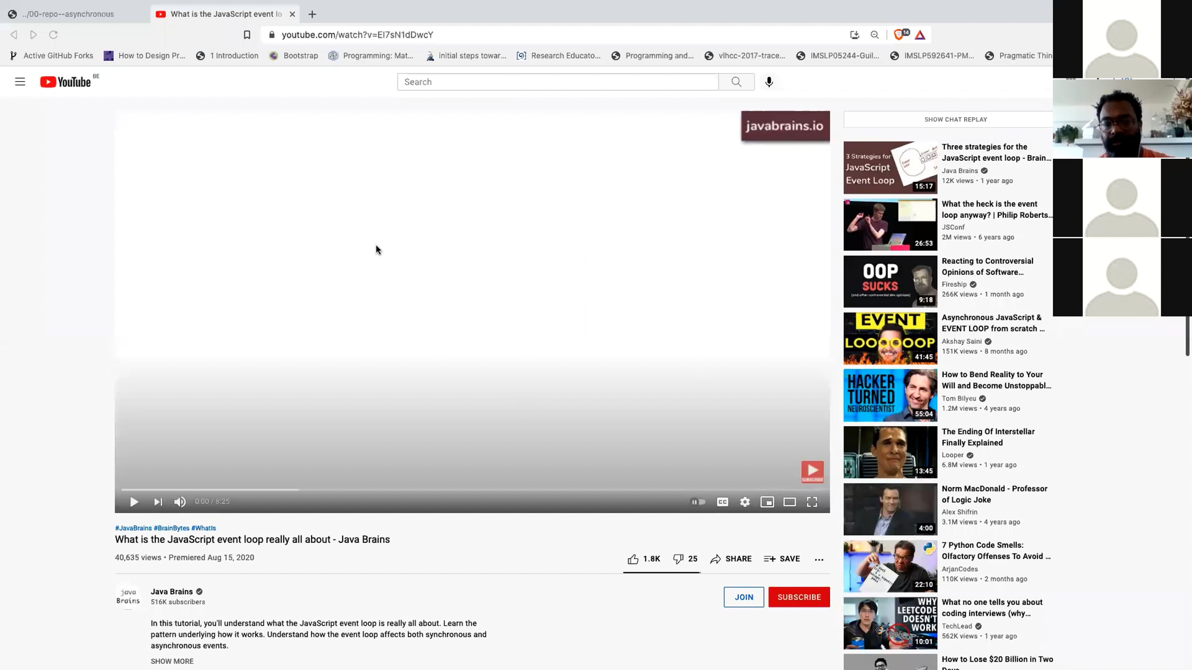1192x670 pixels.
Task: Open the 1 Introduction bookmark
Action: 227,56
